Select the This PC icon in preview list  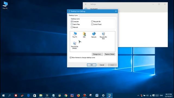point(75,35)
